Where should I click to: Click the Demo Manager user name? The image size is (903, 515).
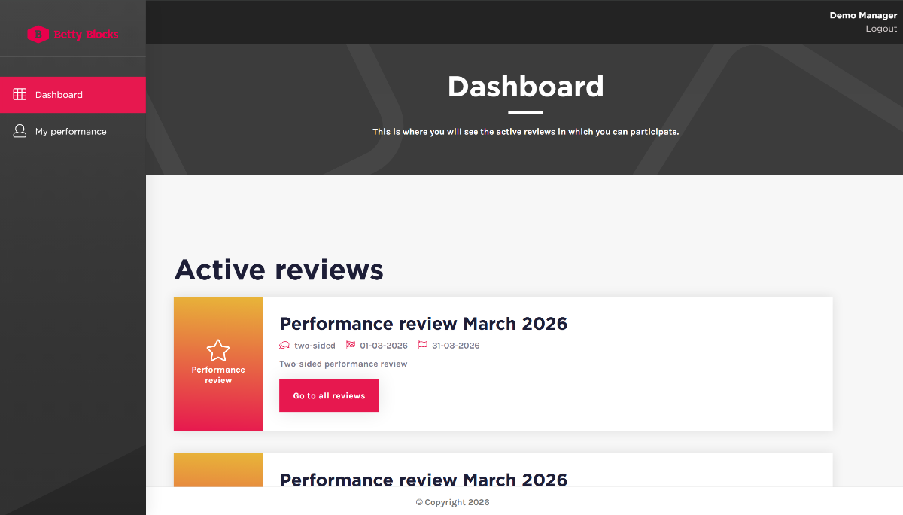[x=863, y=15]
